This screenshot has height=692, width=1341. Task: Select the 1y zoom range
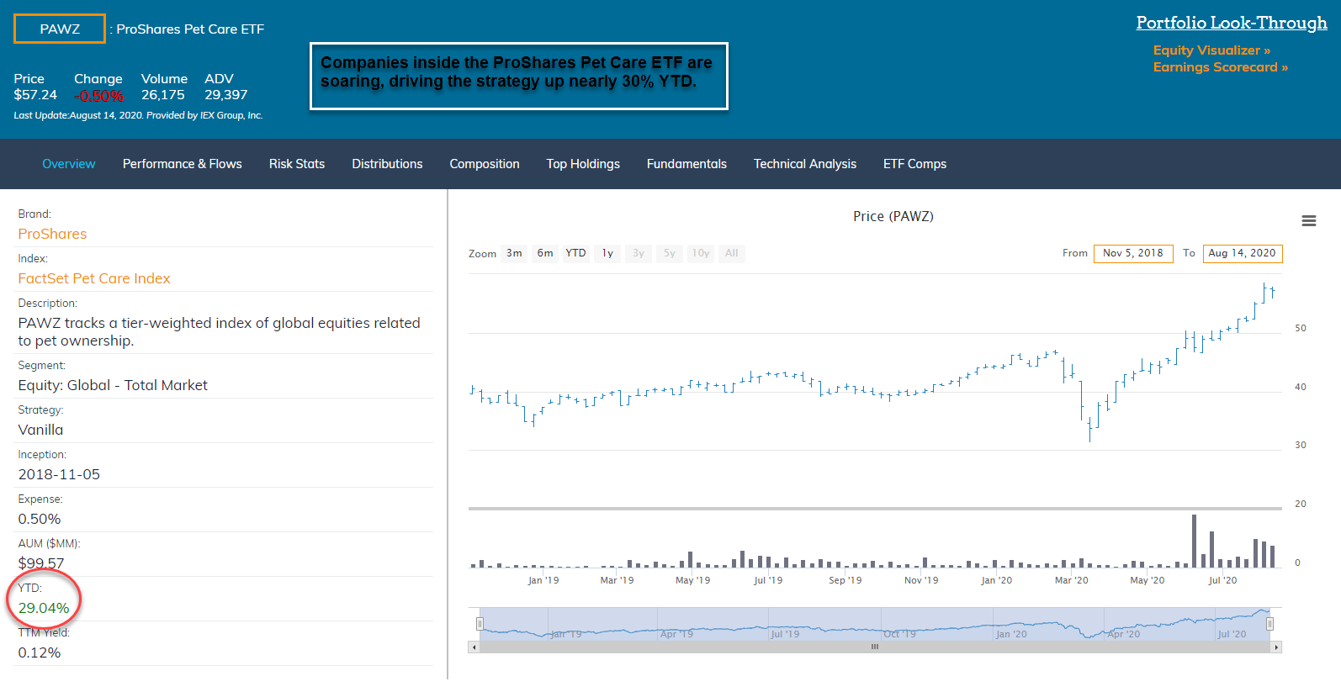(607, 253)
